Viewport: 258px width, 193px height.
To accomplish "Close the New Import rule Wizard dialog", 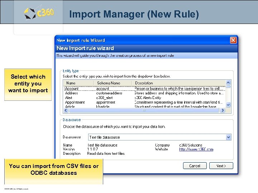I will tap(233, 40).
